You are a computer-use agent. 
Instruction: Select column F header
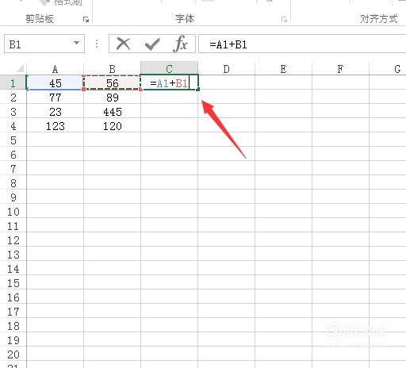(x=340, y=69)
